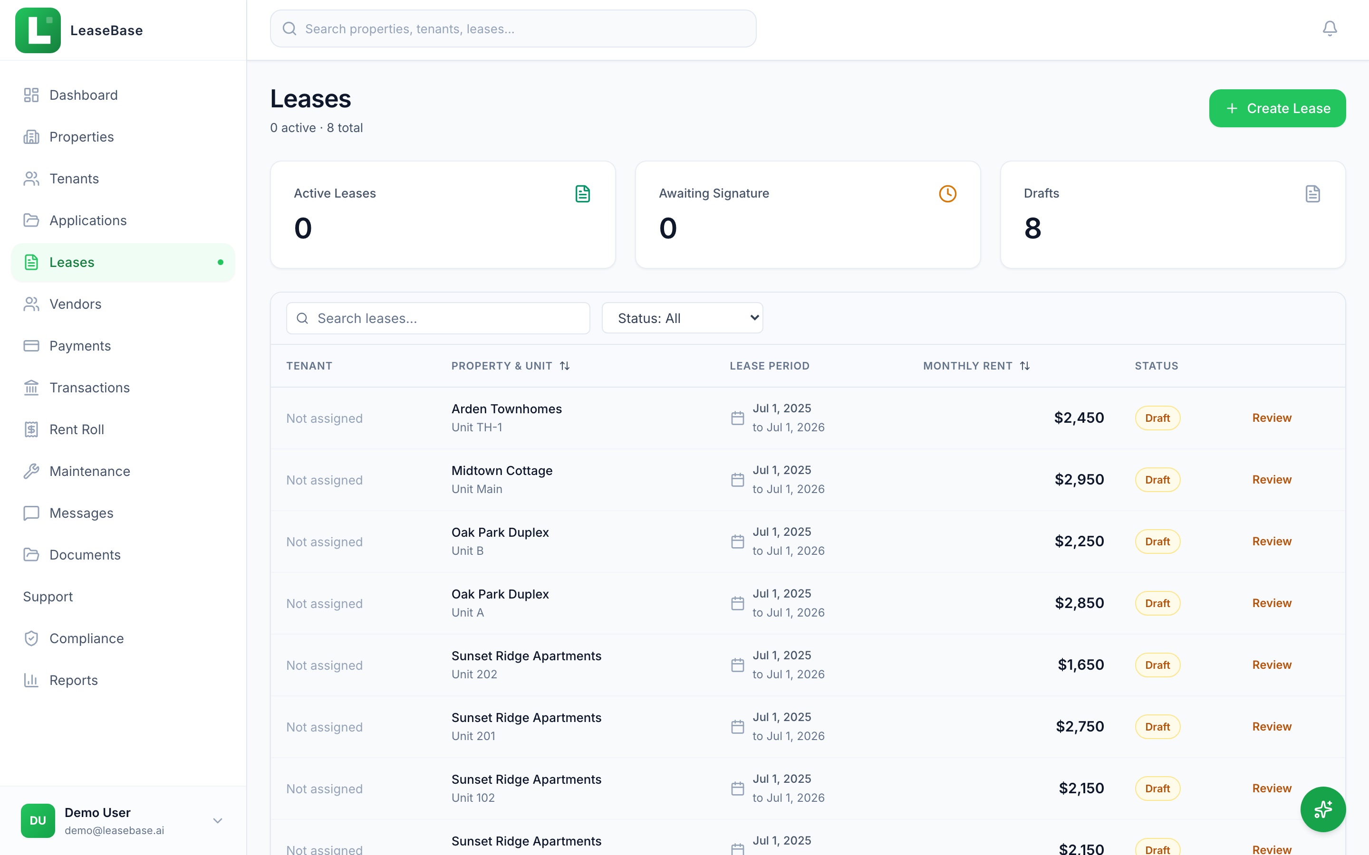Click the Tenant column header
The width and height of the screenshot is (1369, 855).
click(x=309, y=366)
